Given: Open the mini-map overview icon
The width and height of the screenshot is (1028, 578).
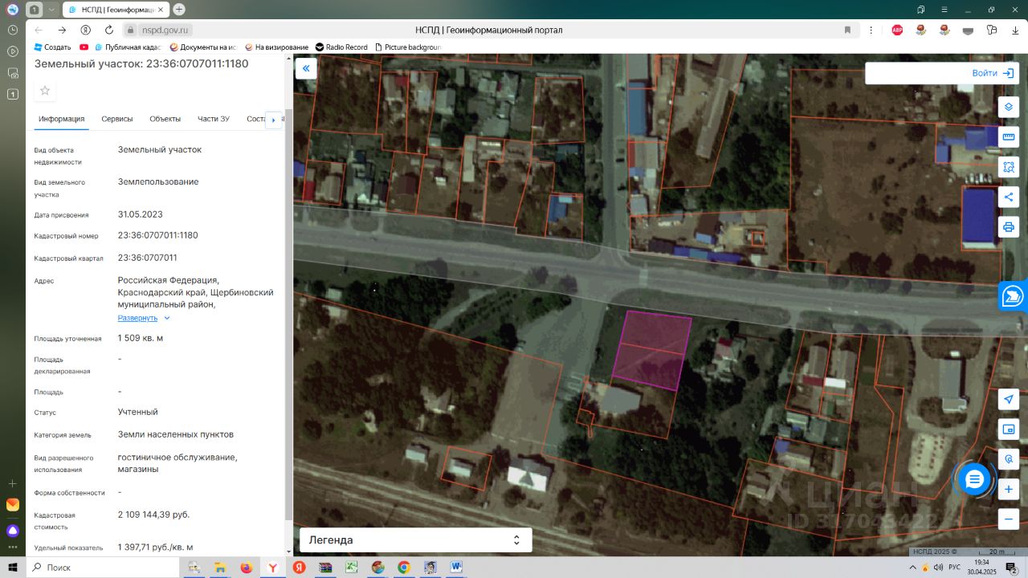Looking at the screenshot, I should [x=1009, y=429].
